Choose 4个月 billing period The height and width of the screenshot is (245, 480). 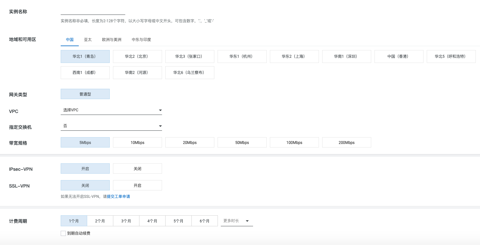coord(152,221)
